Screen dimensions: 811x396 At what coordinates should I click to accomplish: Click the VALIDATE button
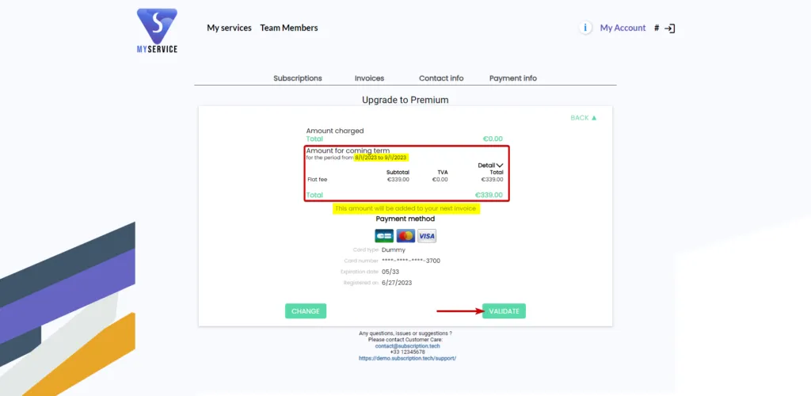coord(504,311)
